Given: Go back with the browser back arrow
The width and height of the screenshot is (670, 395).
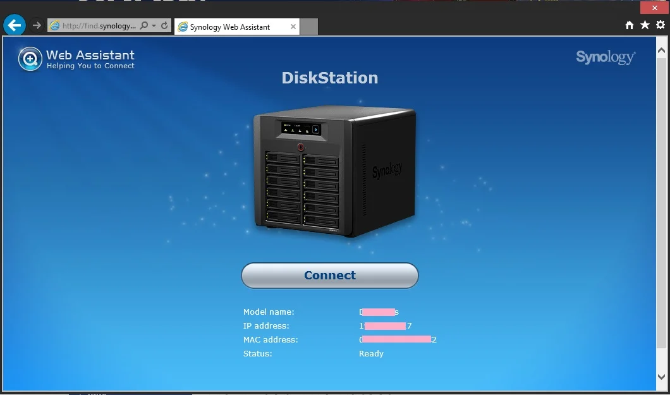Looking at the screenshot, I should [x=15, y=26].
